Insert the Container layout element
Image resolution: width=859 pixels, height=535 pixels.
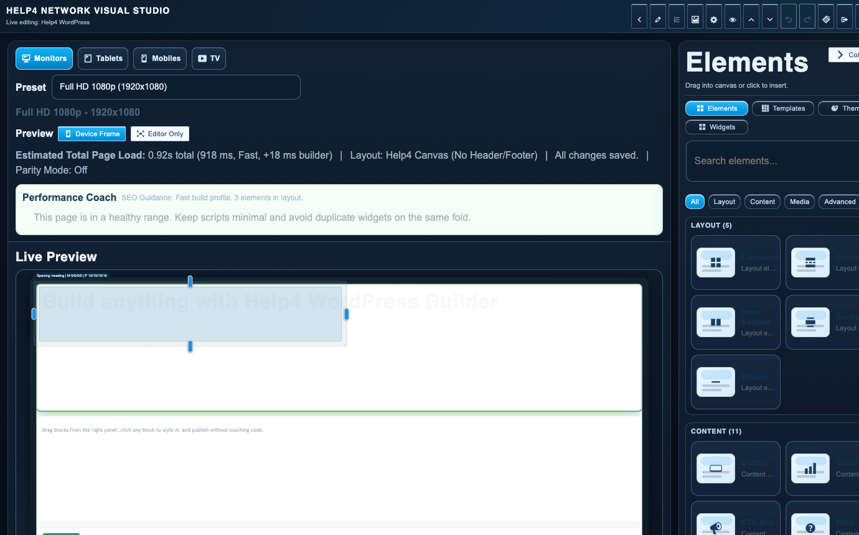pyautogui.click(x=736, y=263)
